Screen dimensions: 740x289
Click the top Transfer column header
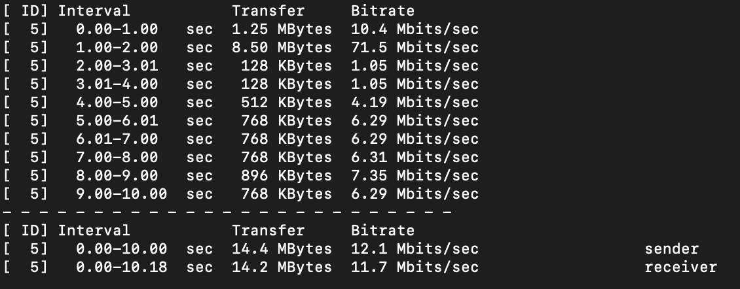(268, 11)
